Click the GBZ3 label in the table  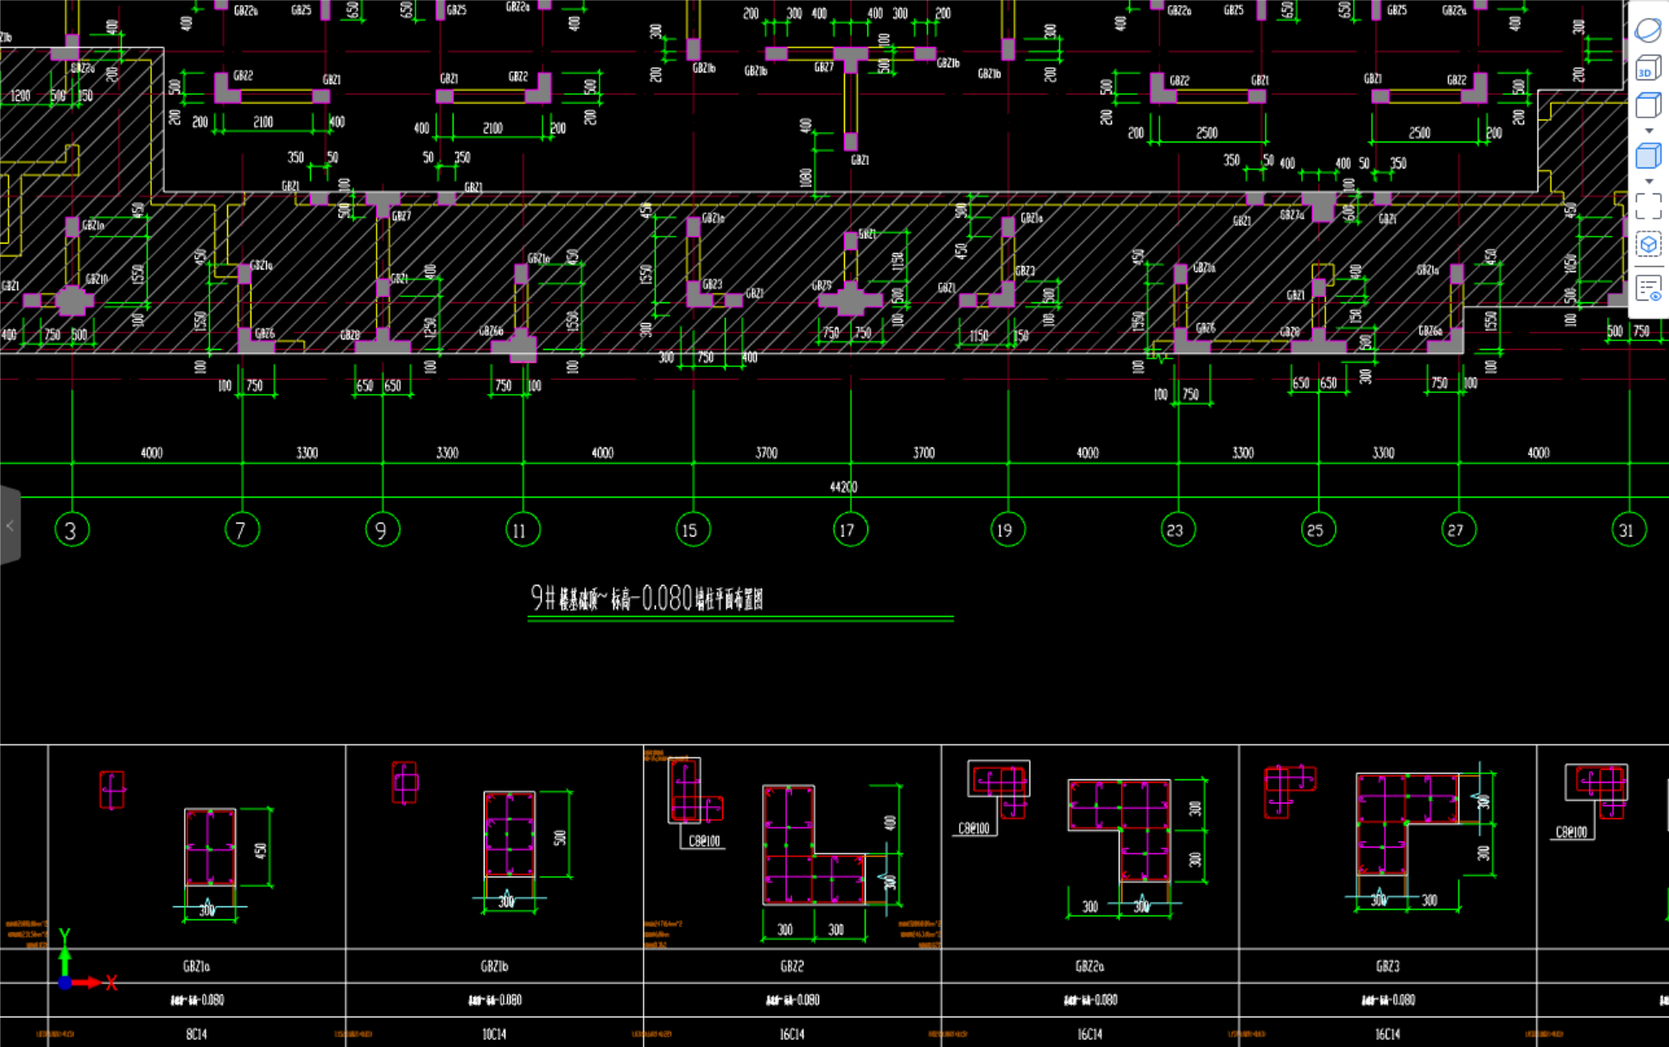1387,966
